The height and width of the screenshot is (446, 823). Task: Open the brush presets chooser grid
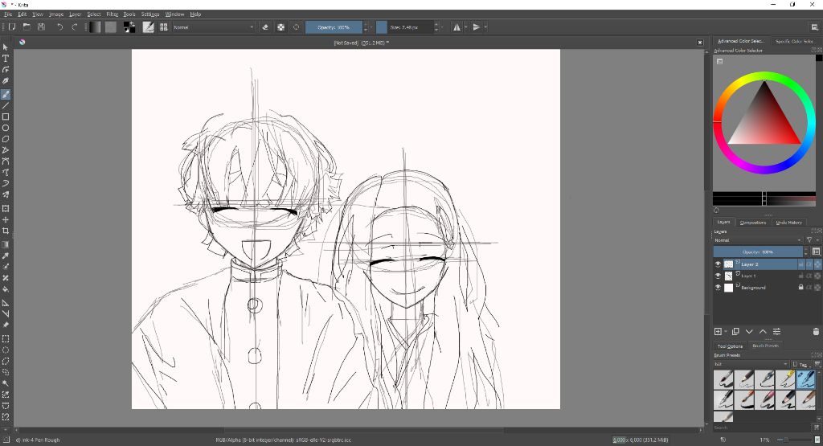click(x=164, y=27)
